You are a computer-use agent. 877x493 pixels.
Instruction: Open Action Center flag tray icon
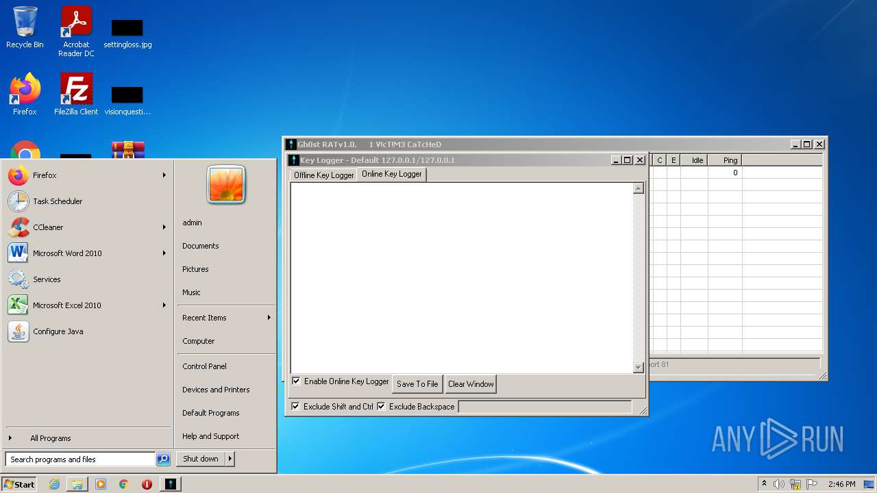(x=812, y=484)
